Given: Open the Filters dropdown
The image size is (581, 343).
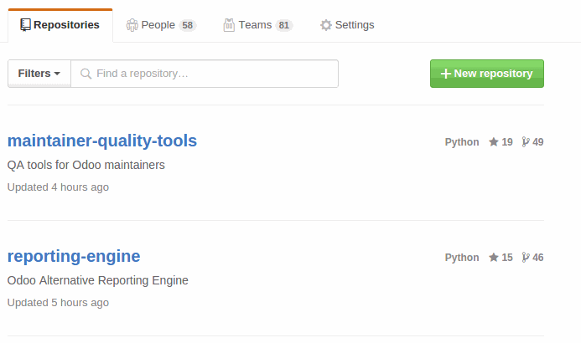Looking at the screenshot, I should [39, 74].
